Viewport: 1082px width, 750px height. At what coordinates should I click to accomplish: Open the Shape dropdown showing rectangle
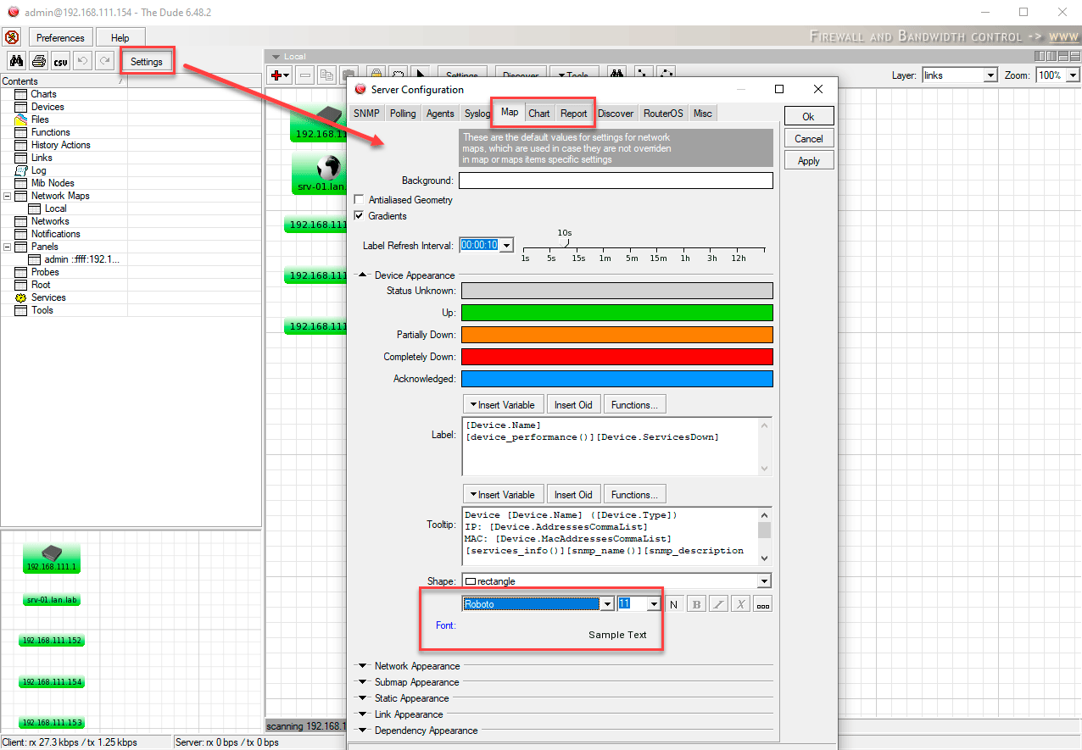pos(764,581)
